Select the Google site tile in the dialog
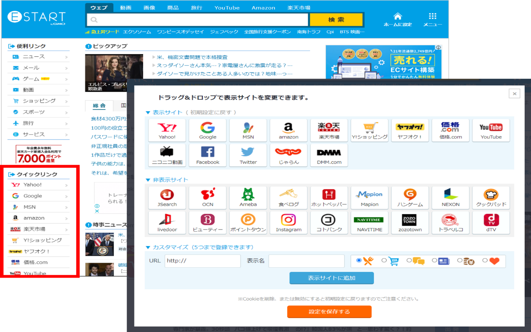This screenshot has width=531, height=332. 207,131
